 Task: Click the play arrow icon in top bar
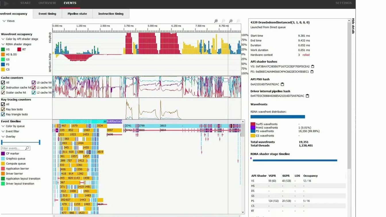coord(6,3)
